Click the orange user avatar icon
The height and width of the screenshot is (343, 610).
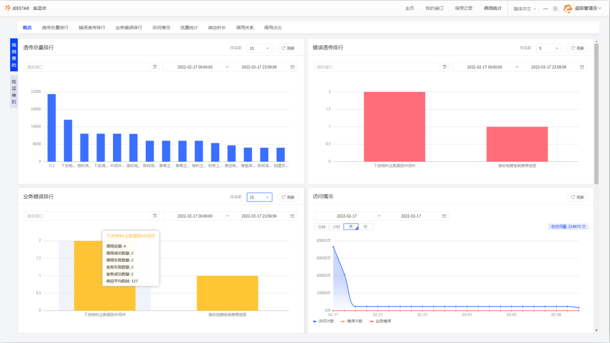568,8
